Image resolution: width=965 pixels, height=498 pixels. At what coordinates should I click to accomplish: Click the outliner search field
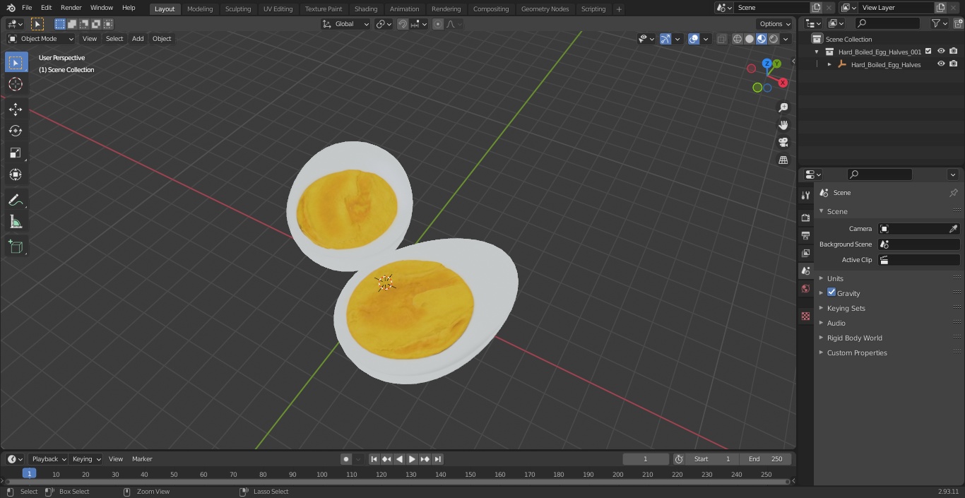[x=887, y=23]
